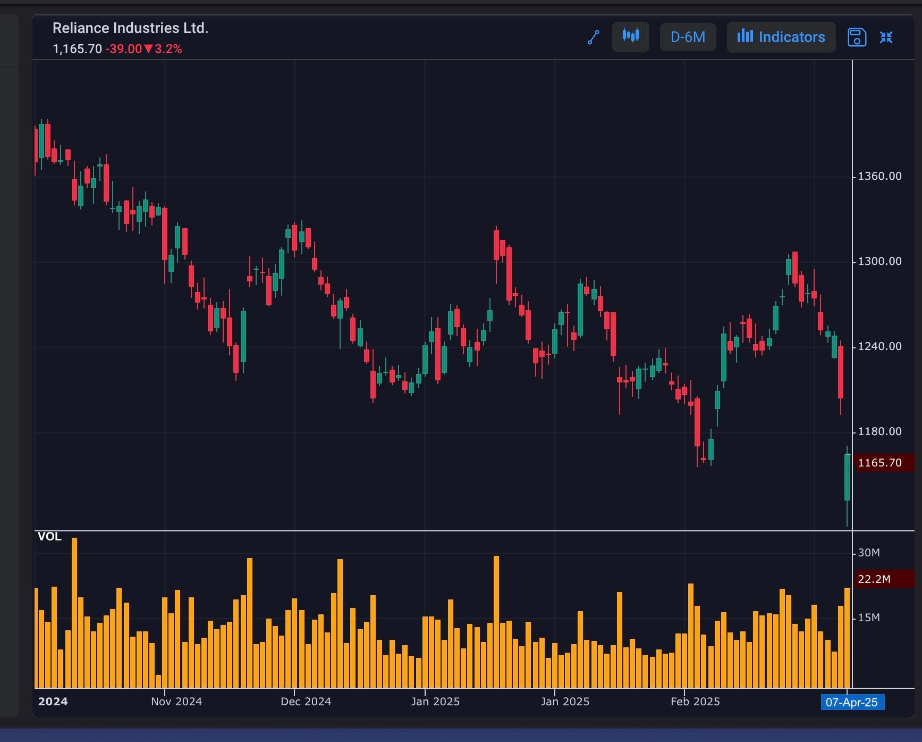Click the 2024 year label on time axis

53,702
